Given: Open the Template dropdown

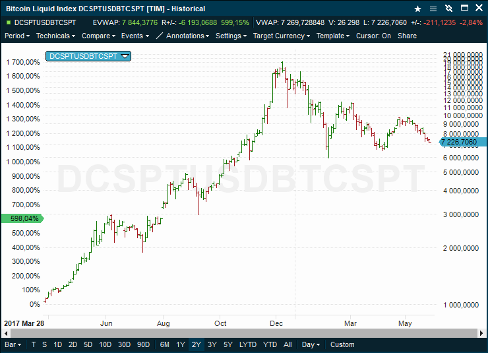Looking at the screenshot, I should [333, 36].
